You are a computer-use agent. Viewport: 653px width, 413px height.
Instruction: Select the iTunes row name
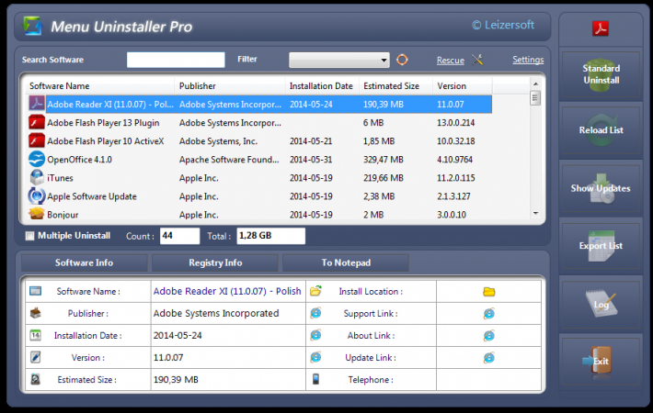(60, 178)
